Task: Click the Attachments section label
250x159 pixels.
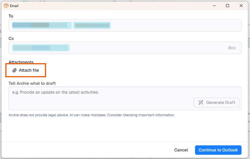Action: click(21, 62)
